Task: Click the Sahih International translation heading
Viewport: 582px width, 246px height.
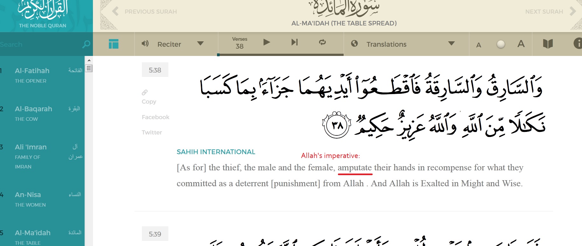Action: coord(216,152)
